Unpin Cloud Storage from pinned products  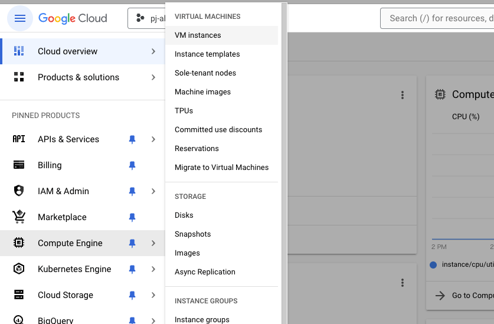point(132,295)
